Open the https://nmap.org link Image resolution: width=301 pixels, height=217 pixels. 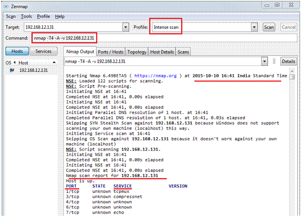(x=155, y=76)
